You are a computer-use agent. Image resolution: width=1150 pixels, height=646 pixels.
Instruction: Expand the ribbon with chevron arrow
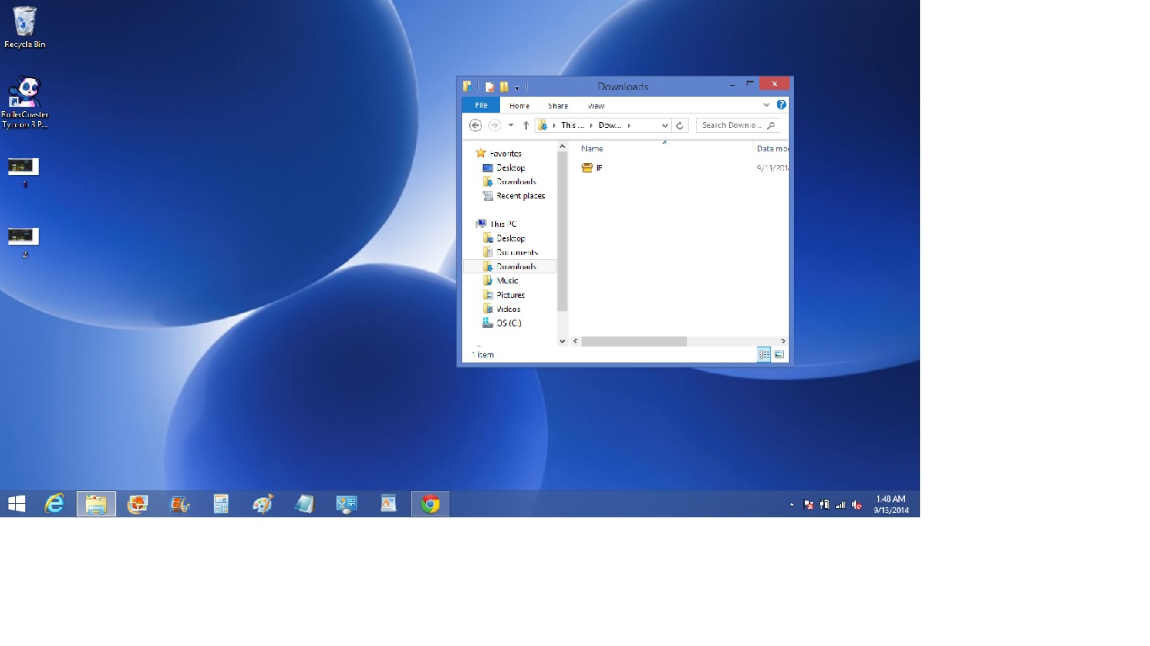(x=766, y=105)
